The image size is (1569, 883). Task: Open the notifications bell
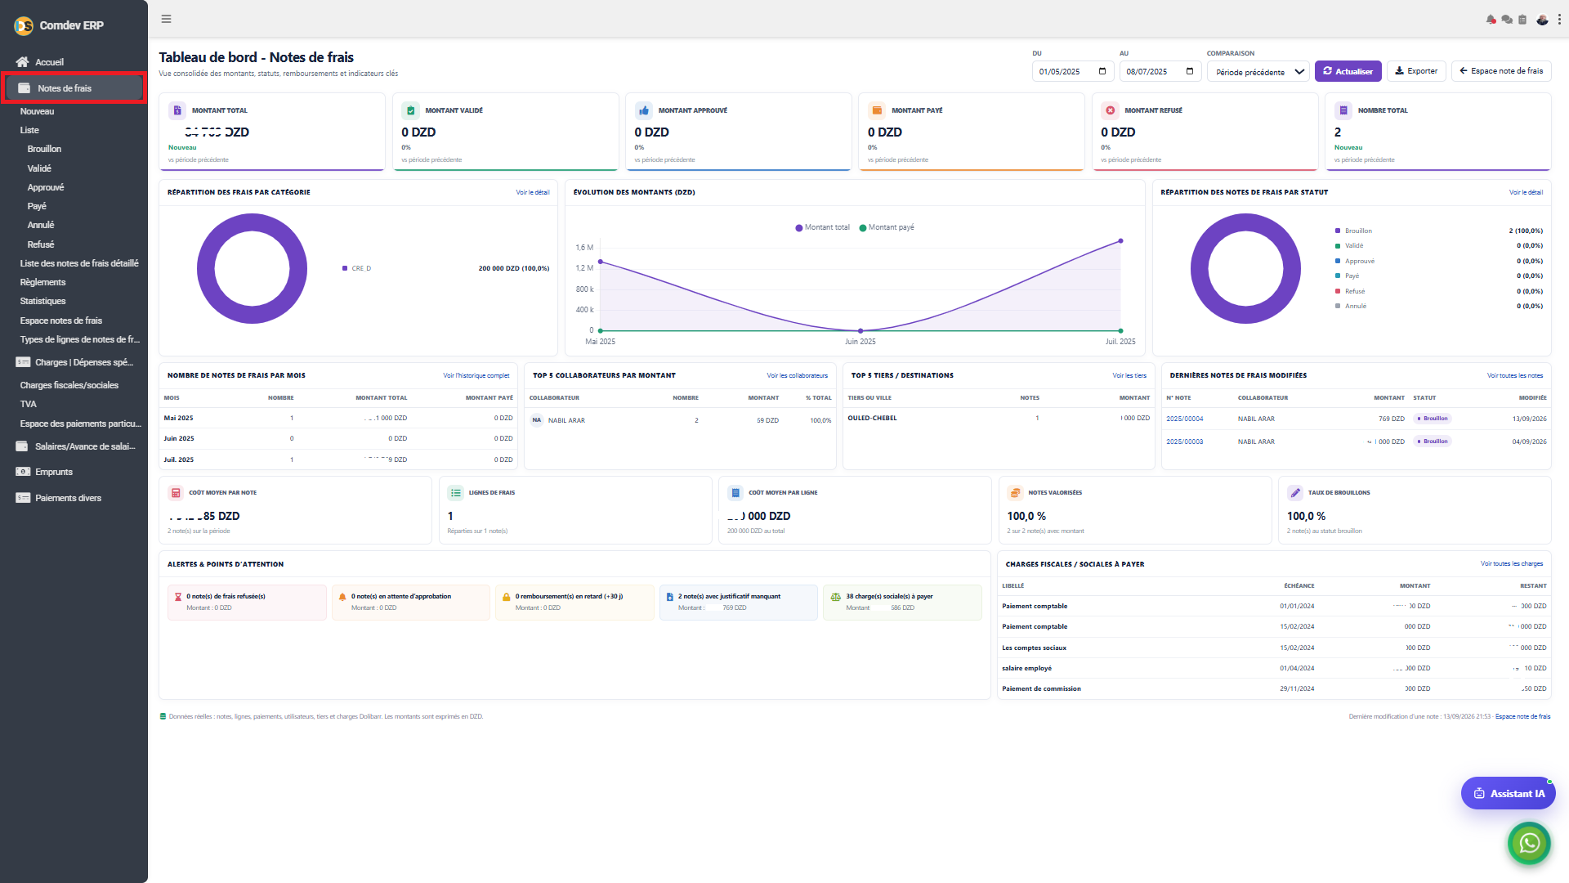pos(1491,20)
